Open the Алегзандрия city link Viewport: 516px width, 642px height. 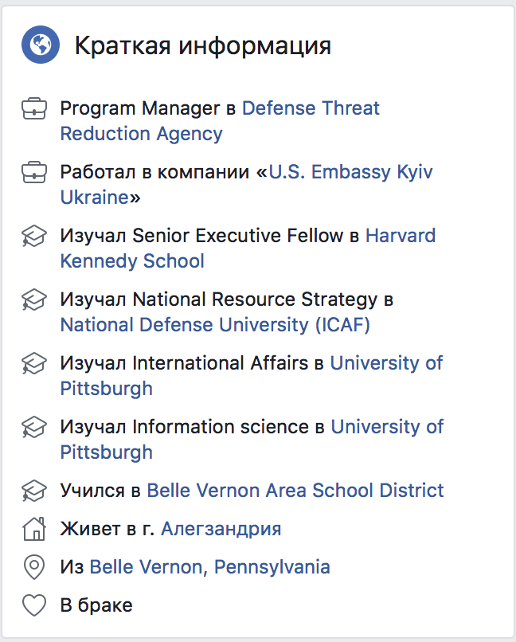221,529
